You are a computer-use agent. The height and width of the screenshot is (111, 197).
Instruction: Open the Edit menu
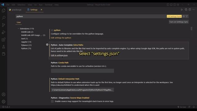(x=13, y=5)
